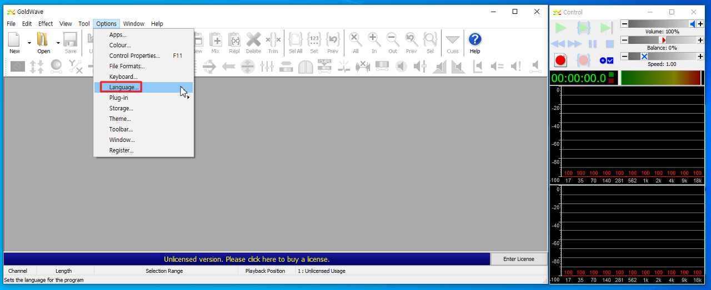This screenshot has height=290, width=711.
Task: Click the zoom Sel magnifier icon
Action: pos(430,40)
